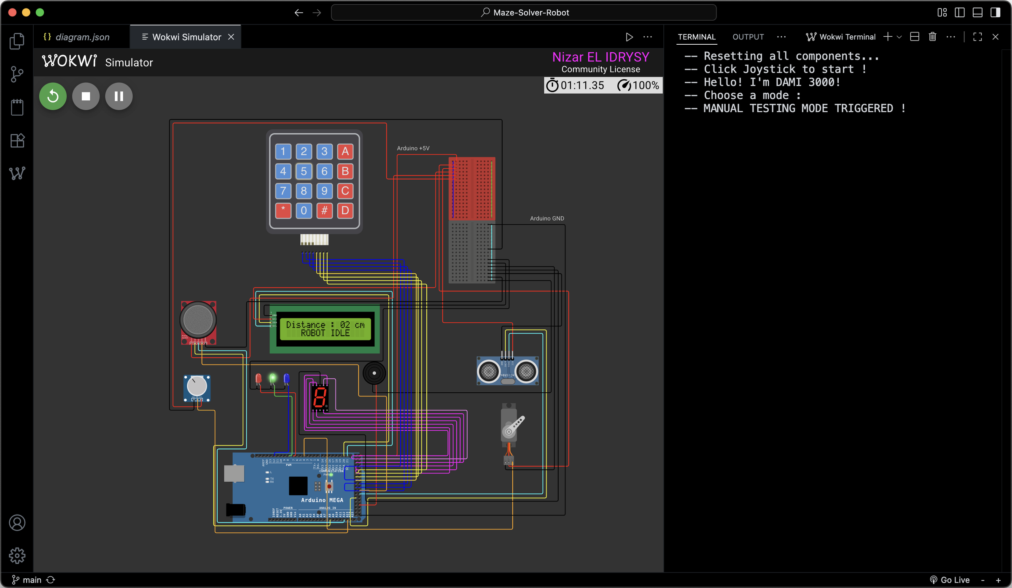Create a new terminal
Viewport: 1012px width, 588px height.
pyautogui.click(x=888, y=37)
